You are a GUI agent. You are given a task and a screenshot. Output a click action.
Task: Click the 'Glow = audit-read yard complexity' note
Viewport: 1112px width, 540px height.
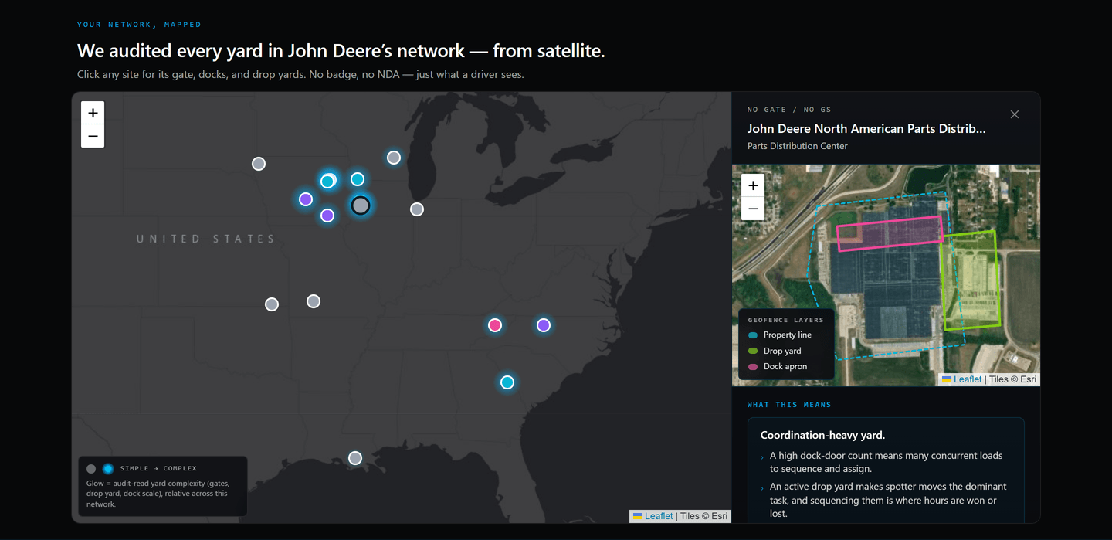coord(158,494)
